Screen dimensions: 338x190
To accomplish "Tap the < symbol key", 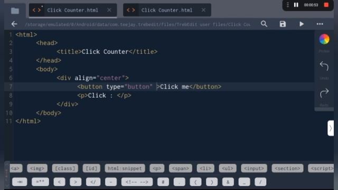I will 59,182.
